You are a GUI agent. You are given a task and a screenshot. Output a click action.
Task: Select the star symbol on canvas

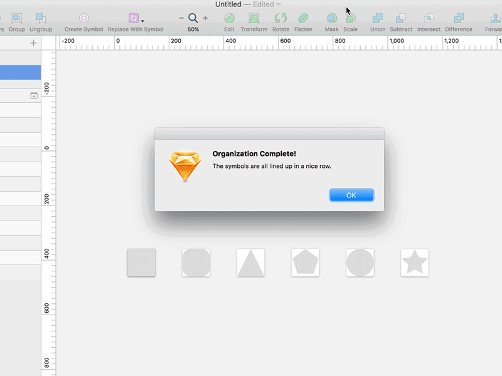coord(415,263)
